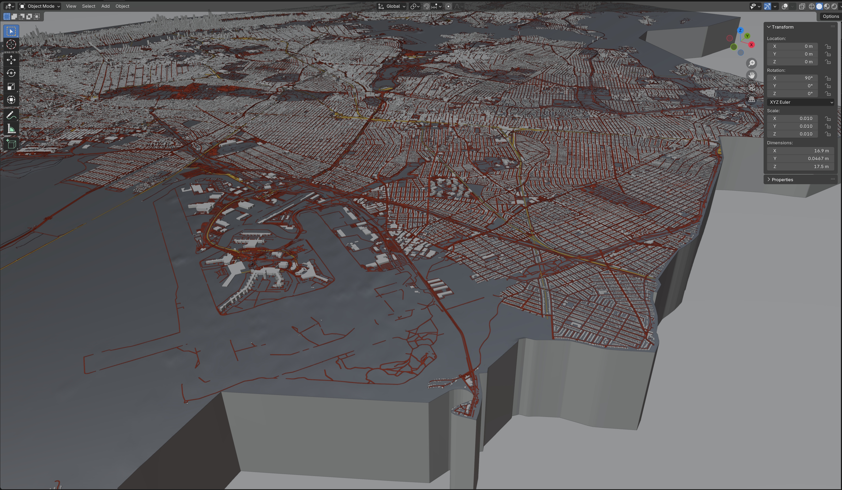This screenshot has width=842, height=490.
Task: Select the Scale tool
Action: (11, 86)
